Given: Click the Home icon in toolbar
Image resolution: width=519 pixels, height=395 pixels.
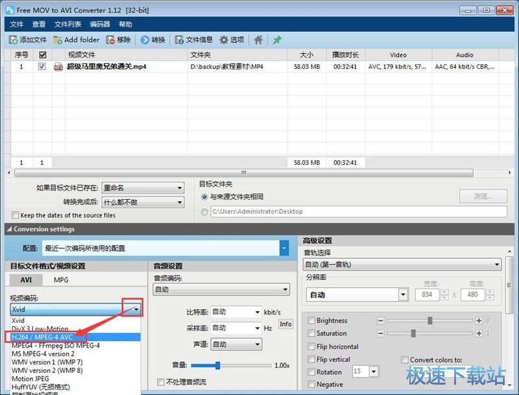Looking at the screenshot, I should click(258, 40).
